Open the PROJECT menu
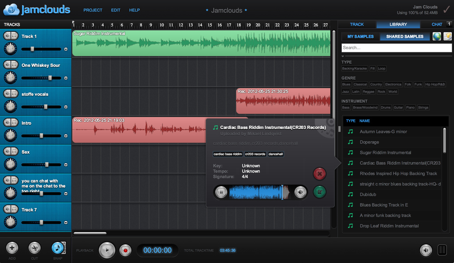 coord(93,10)
